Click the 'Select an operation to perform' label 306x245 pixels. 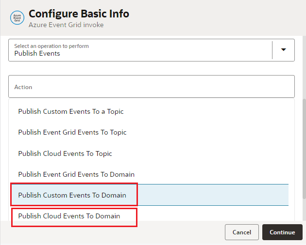(x=51, y=46)
